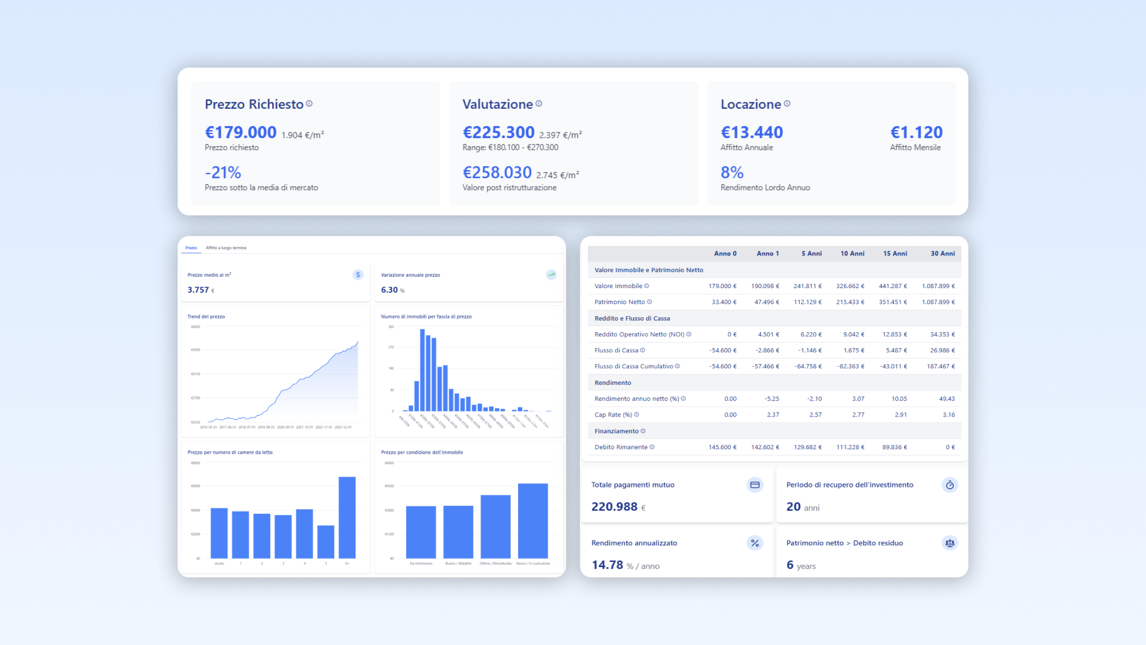The image size is (1146, 645).
Task: Click the €258.030 post-renovation value
Action: [497, 172]
